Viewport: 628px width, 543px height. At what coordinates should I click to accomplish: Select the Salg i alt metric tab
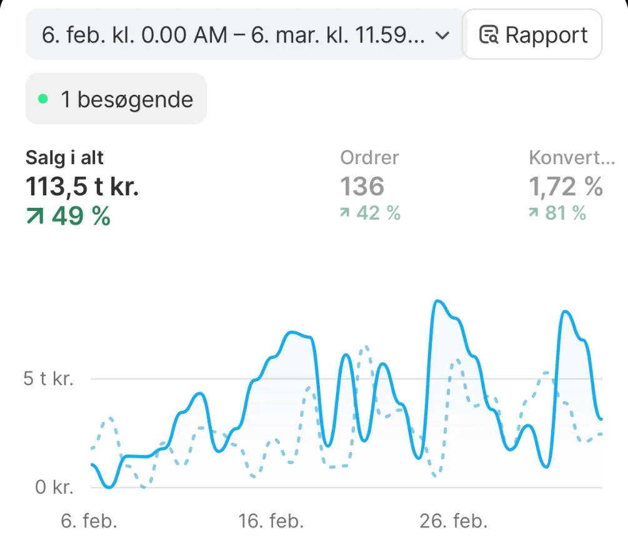click(82, 187)
